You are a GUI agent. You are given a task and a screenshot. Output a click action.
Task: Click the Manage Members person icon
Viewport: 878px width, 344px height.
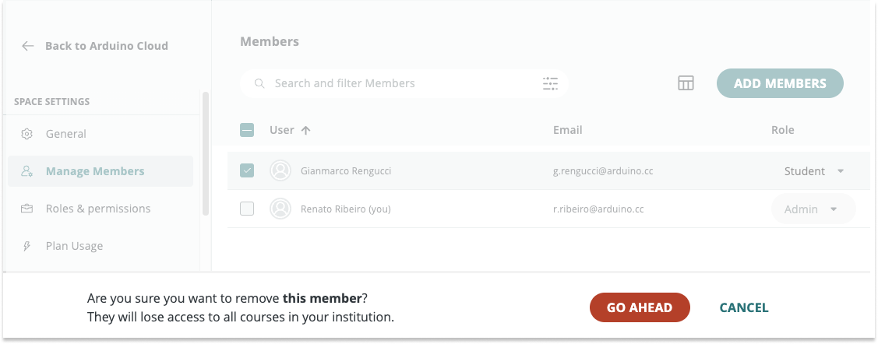[x=27, y=171]
